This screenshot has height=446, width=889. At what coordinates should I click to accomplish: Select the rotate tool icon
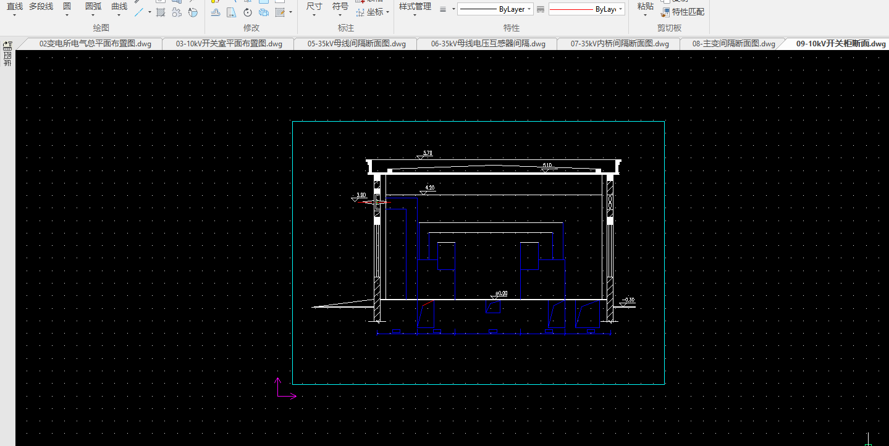[248, 12]
